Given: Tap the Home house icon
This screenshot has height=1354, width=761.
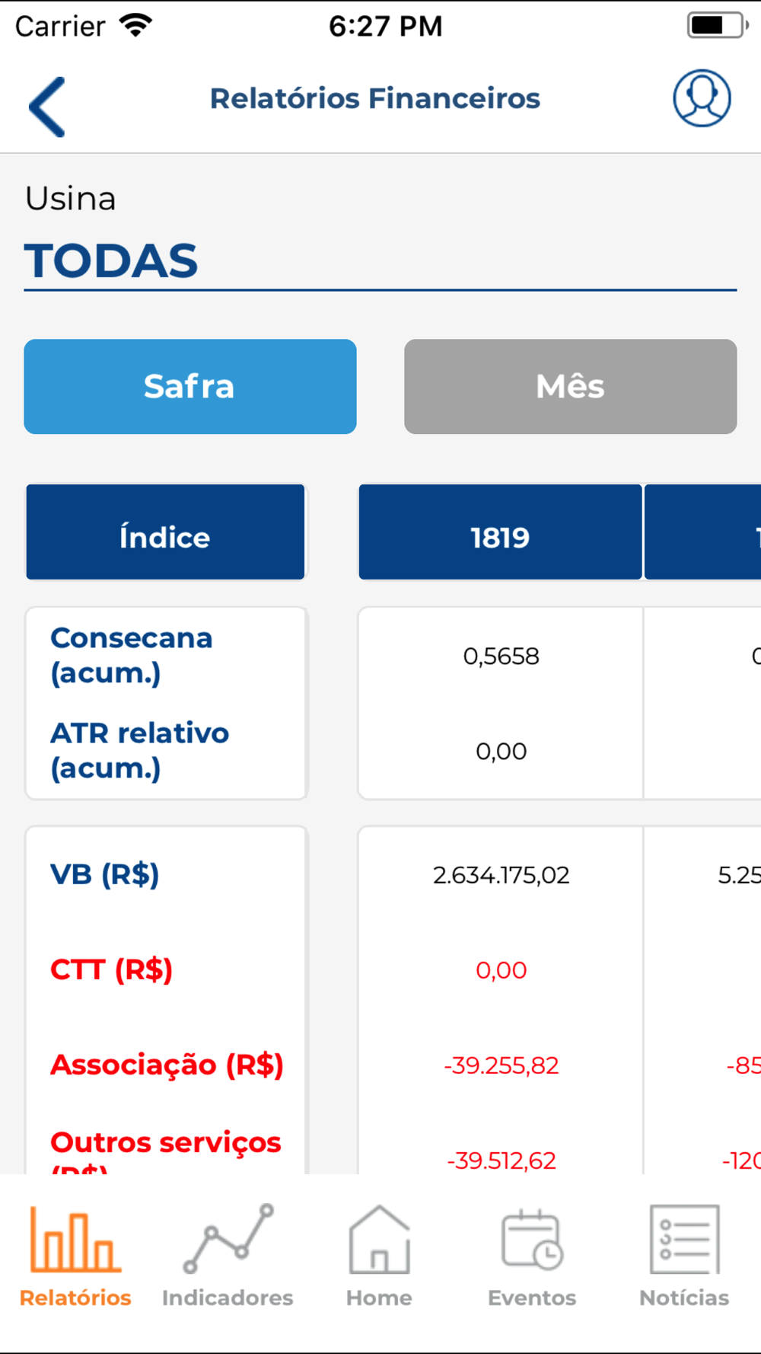Looking at the screenshot, I should click(379, 1239).
